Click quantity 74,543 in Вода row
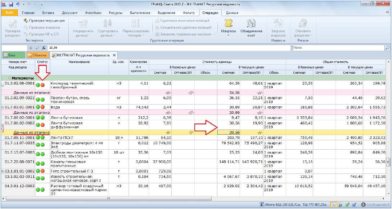The image size is (392, 209). (139, 107)
